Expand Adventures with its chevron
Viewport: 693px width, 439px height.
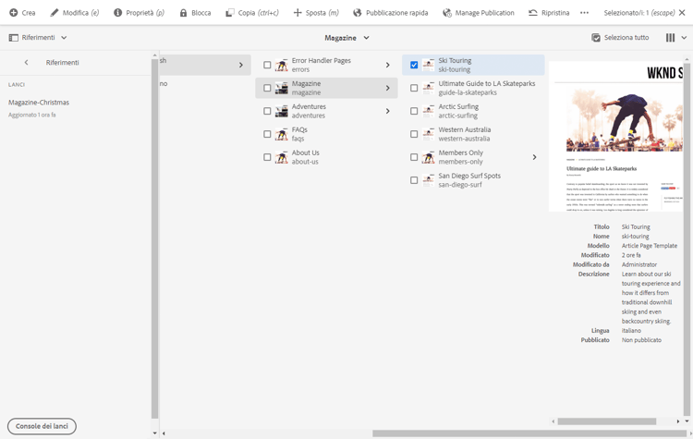pyautogui.click(x=387, y=111)
